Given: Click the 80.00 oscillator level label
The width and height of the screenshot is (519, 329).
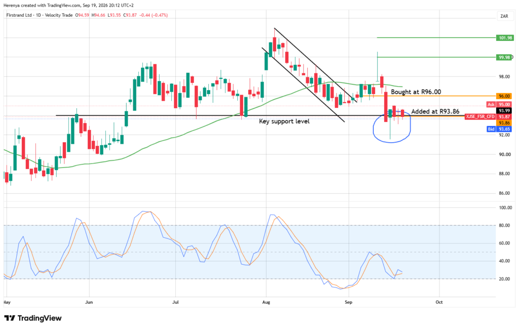Looking at the screenshot, I should point(505,226).
